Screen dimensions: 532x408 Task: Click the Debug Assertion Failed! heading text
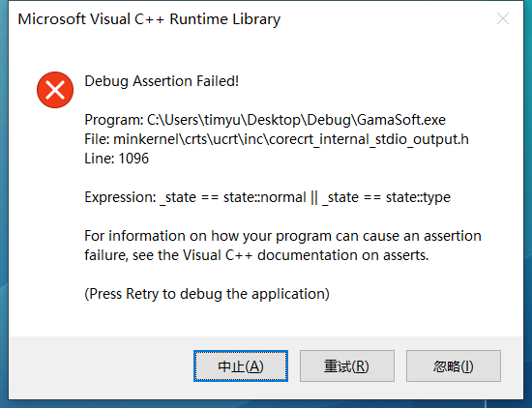tap(162, 81)
